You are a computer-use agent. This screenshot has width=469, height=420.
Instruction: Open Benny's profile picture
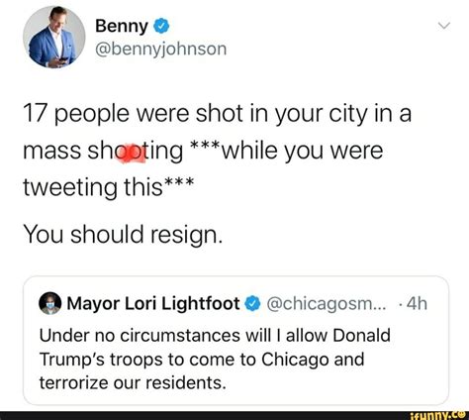[x=53, y=37]
